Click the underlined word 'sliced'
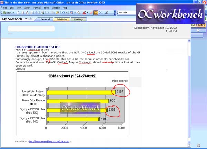This screenshot has width=207, height=149. tap(91, 52)
